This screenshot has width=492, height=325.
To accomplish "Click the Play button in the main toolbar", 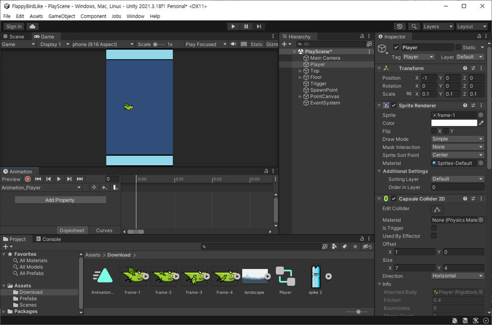I will point(233,27).
